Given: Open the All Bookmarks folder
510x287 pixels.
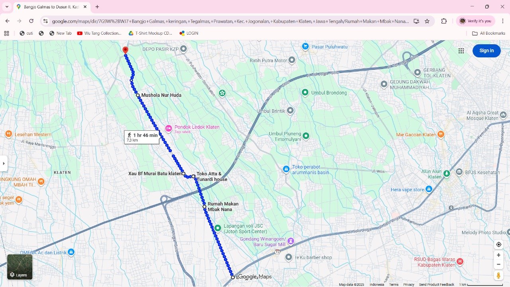Looking at the screenshot, I should 488,33.
